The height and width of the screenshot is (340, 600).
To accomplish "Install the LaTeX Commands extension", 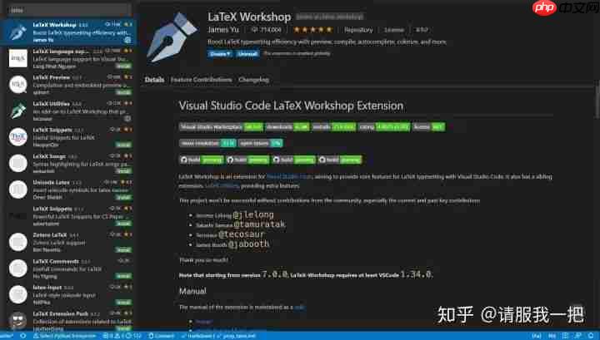I will 123,275.
